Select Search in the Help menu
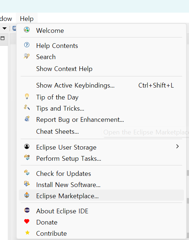189x240 pixels. point(101,57)
